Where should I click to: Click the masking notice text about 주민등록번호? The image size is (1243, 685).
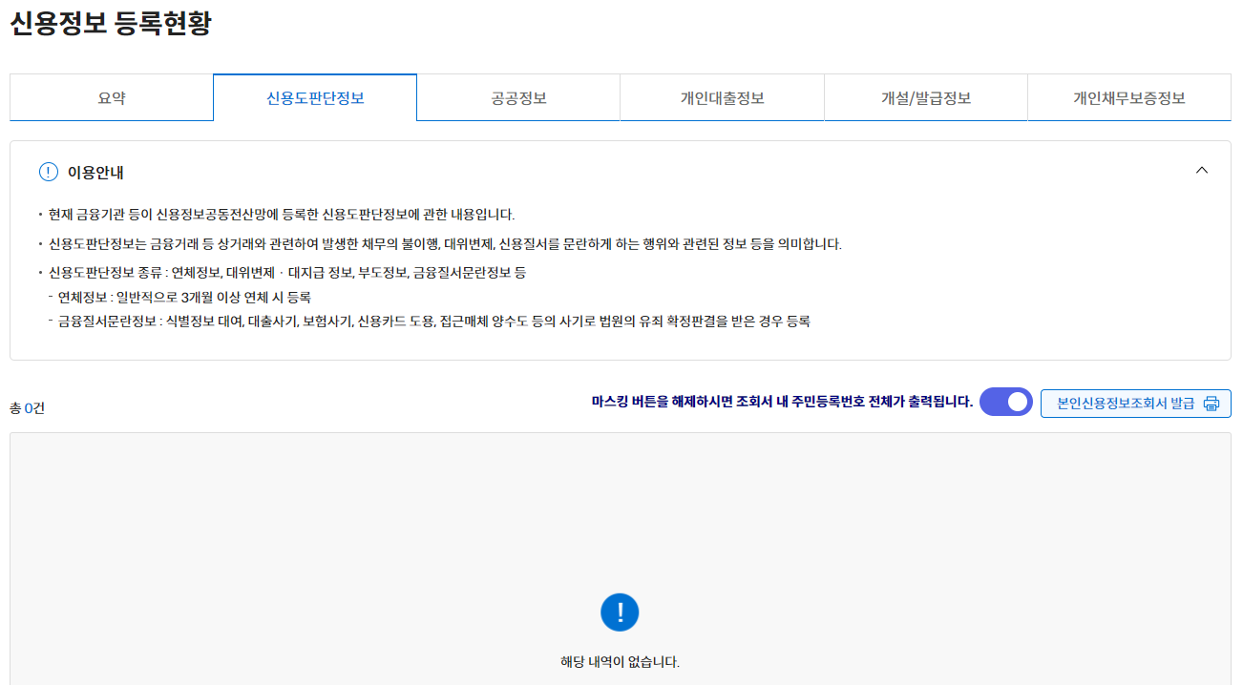point(782,403)
